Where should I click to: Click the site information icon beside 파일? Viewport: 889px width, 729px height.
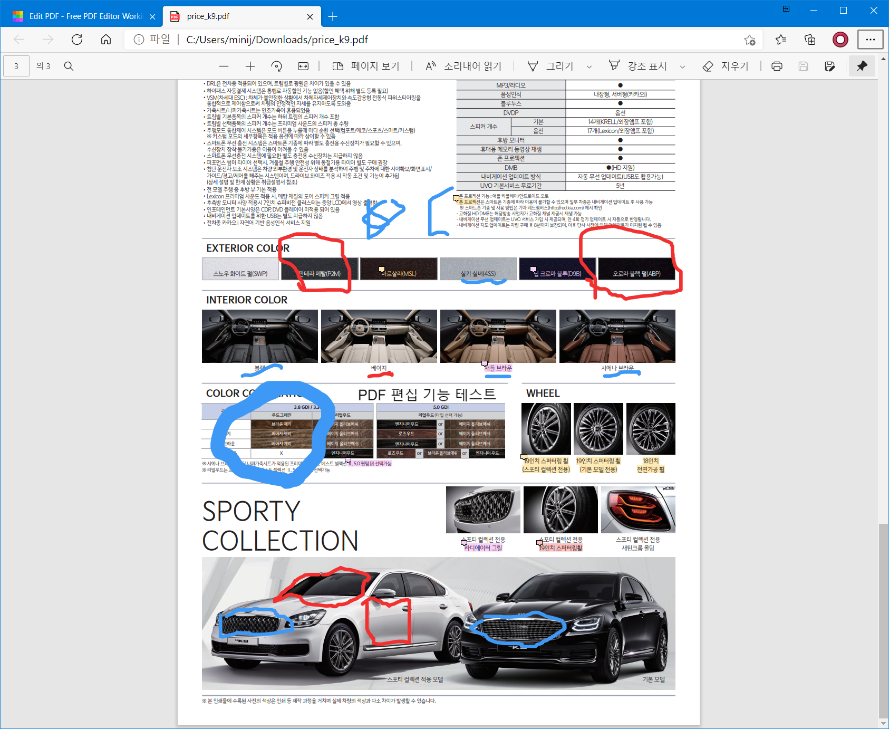pyautogui.click(x=139, y=40)
